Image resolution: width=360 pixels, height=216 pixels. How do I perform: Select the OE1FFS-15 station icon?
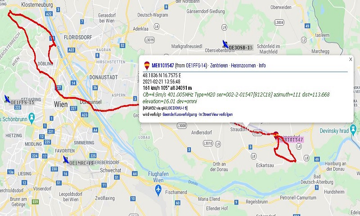pos(7,99)
